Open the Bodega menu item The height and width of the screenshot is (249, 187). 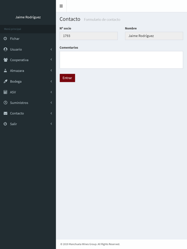(x=28, y=81)
